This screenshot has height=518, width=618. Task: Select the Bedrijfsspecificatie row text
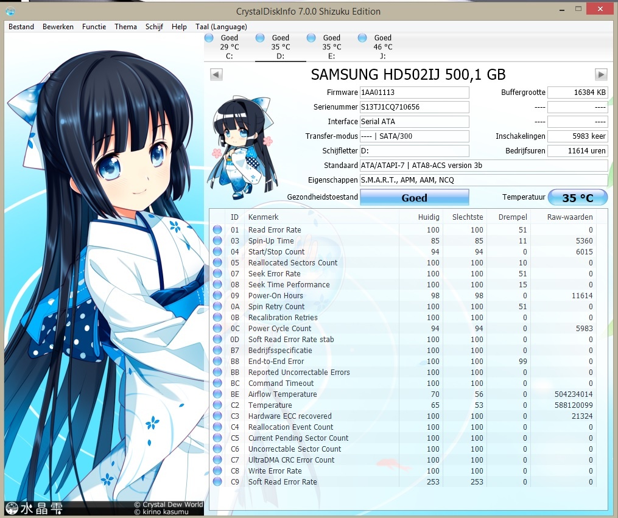coord(280,350)
